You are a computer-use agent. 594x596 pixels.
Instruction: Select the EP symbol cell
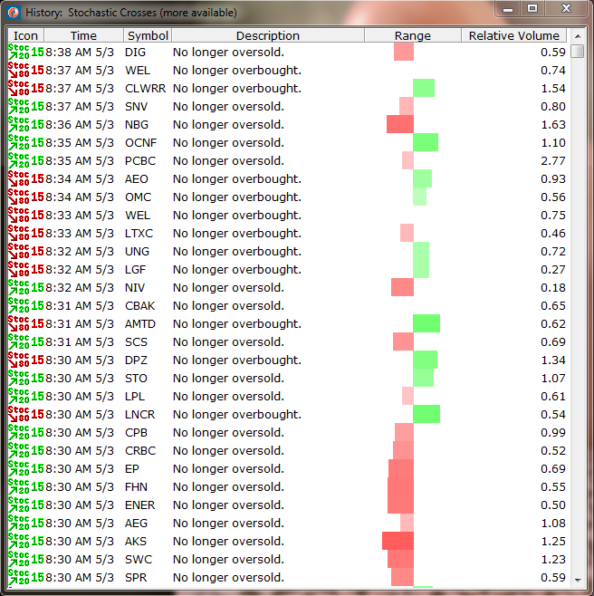click(132, 468)
